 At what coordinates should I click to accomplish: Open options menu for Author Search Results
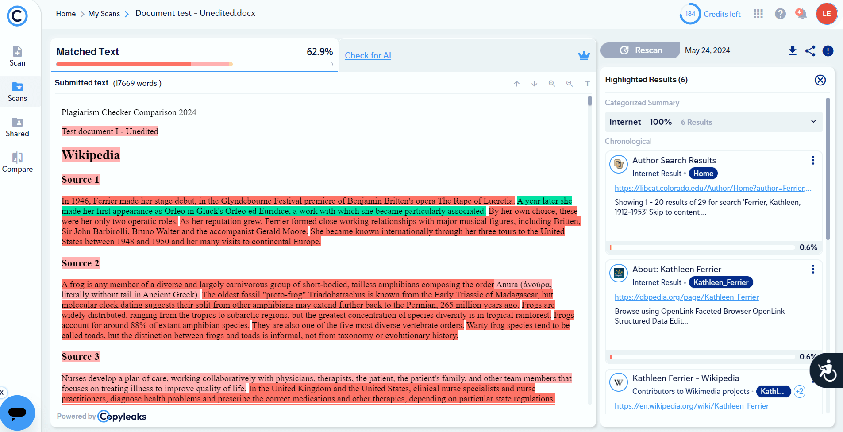pyautogui.click(x=813, y=160)
